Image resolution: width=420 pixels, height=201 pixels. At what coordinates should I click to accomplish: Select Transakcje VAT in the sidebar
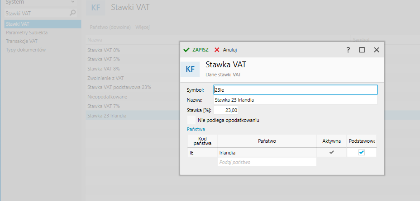22,41
